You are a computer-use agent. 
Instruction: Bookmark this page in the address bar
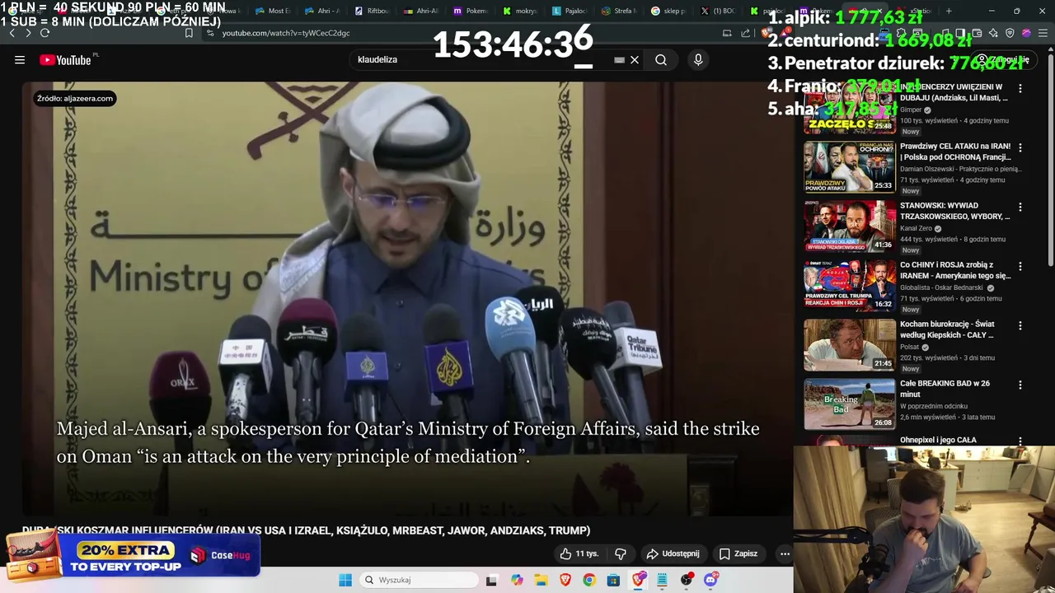(x=189, y=33)
